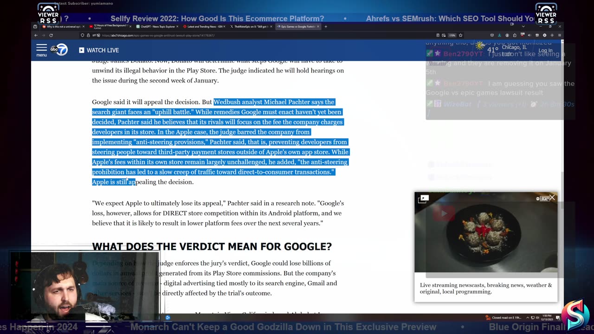
Task: Reset the 170% zoom level indicator
Action: pyautogui.click(x=452, y=35)
